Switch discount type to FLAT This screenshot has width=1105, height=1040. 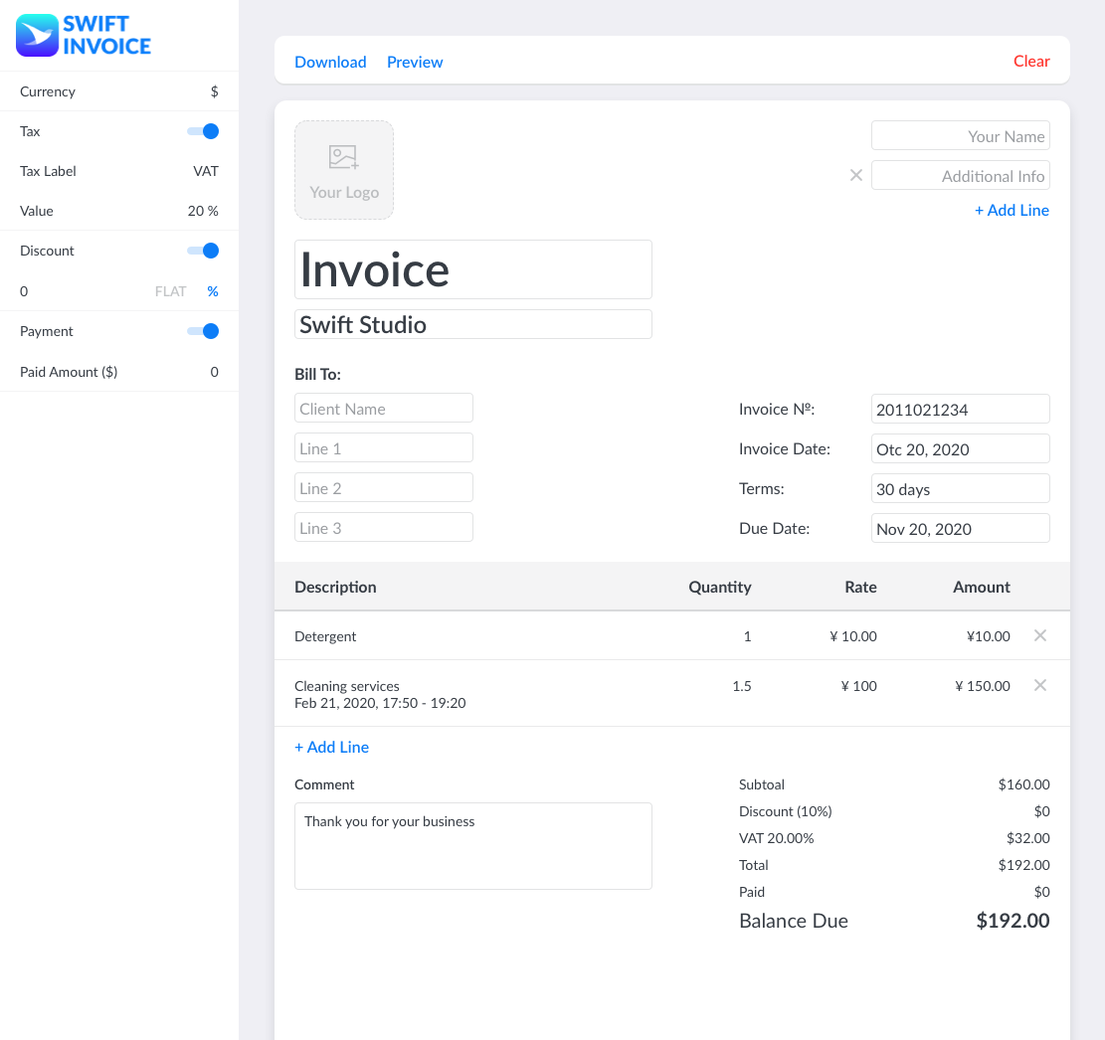(x=170, y=290)
